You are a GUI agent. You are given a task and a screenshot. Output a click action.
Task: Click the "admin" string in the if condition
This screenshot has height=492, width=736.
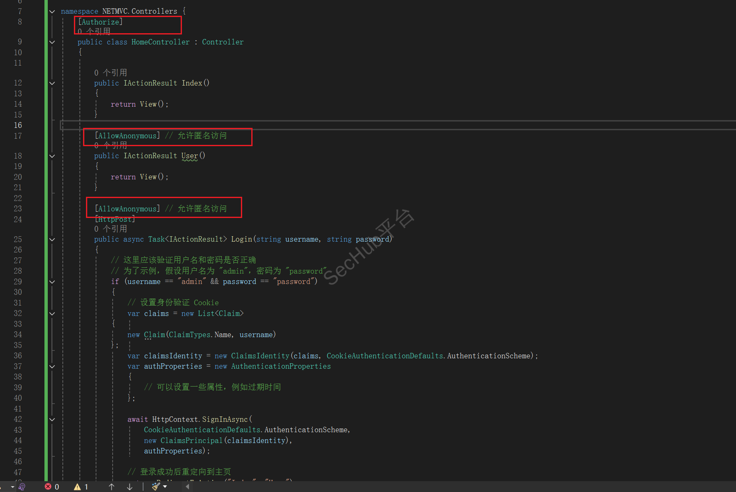point(192,281)
